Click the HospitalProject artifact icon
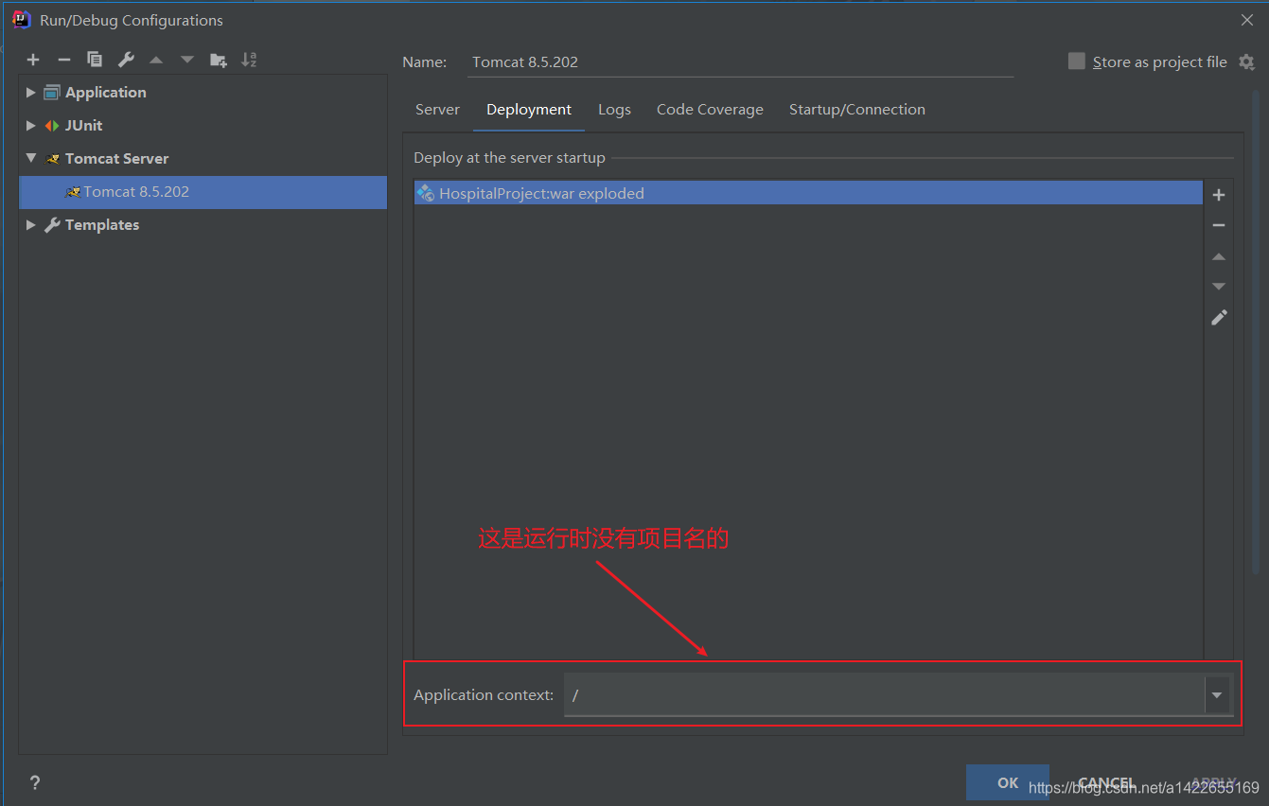The height and width of the screenshot is (806, 1269). tap(425, 193)
